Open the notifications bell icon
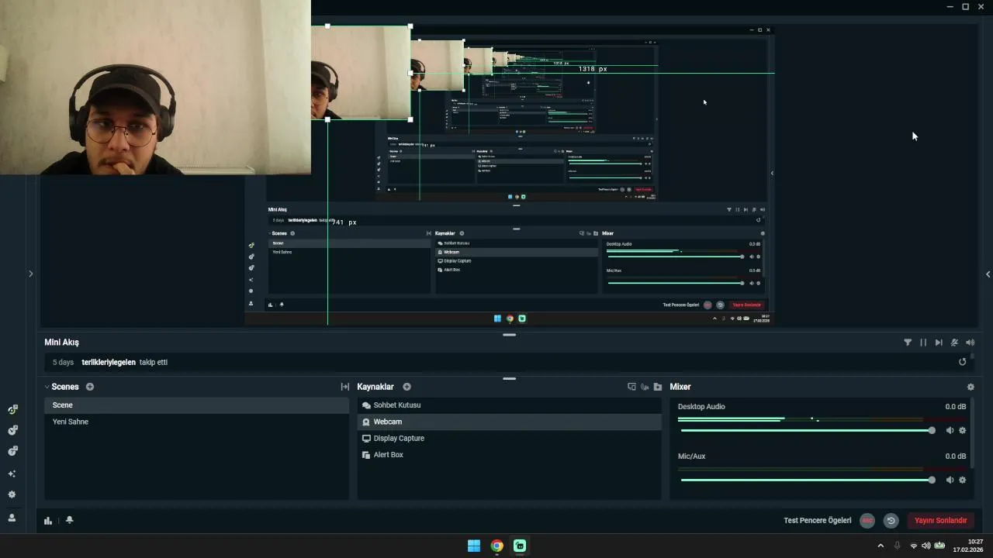 pos(69,520)
